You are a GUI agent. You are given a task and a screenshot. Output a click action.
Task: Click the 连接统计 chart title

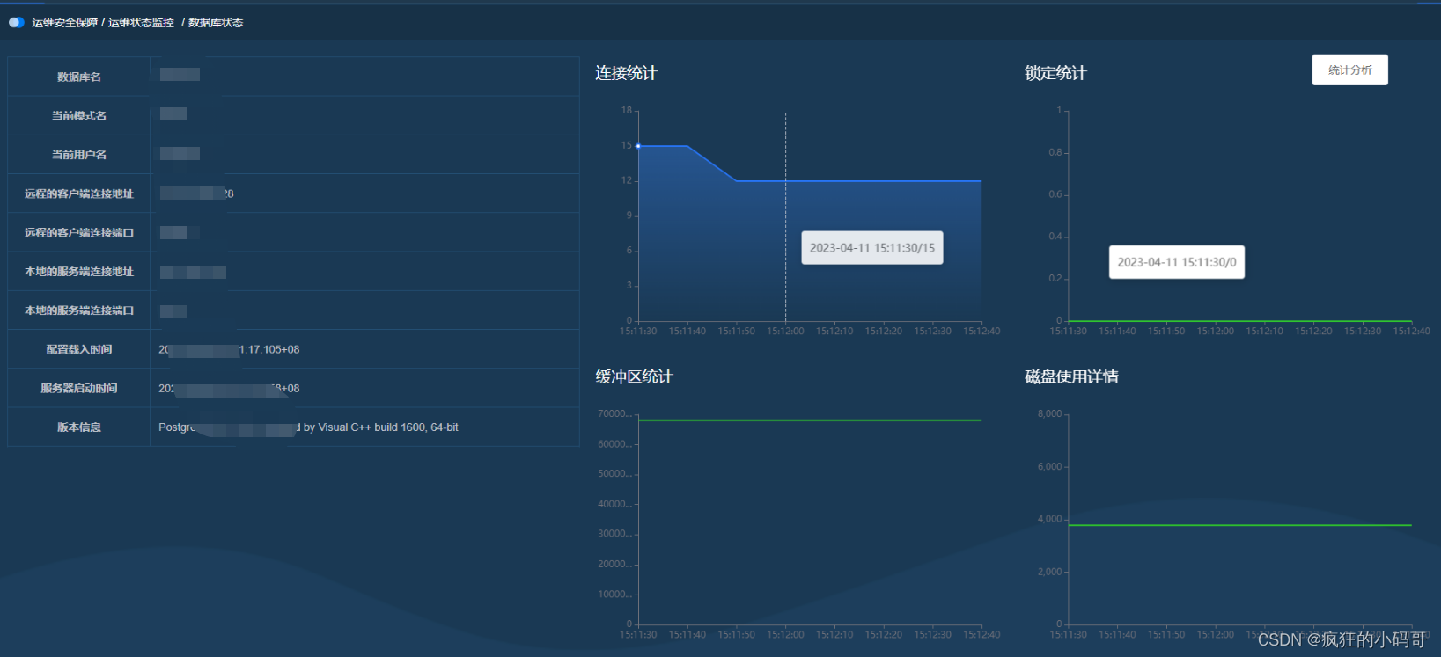[x=626, y=73]
